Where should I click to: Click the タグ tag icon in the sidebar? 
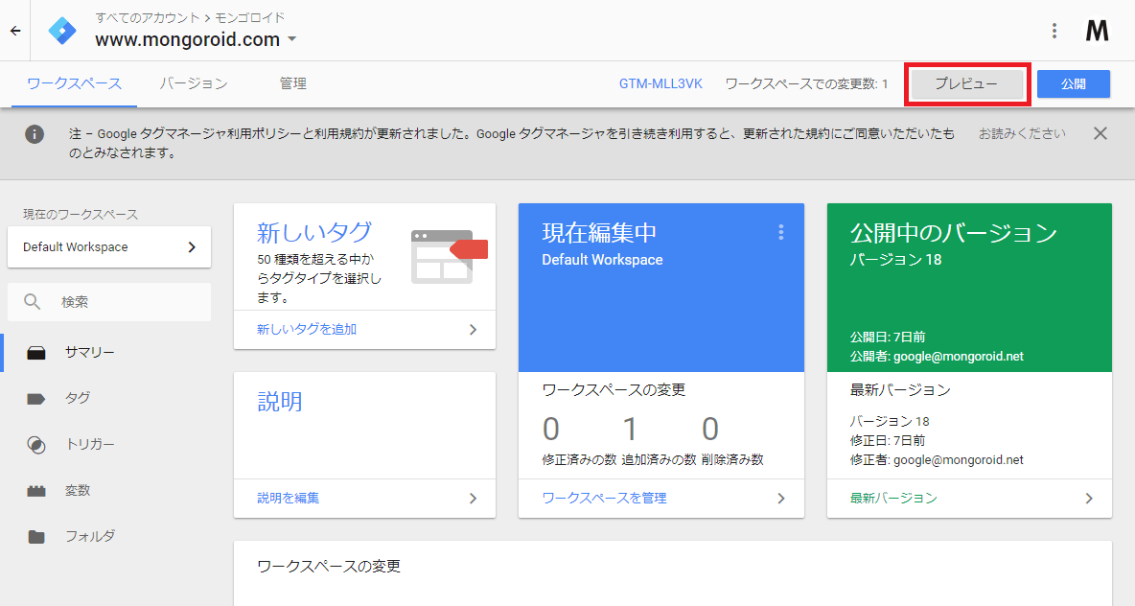[36, 399]
